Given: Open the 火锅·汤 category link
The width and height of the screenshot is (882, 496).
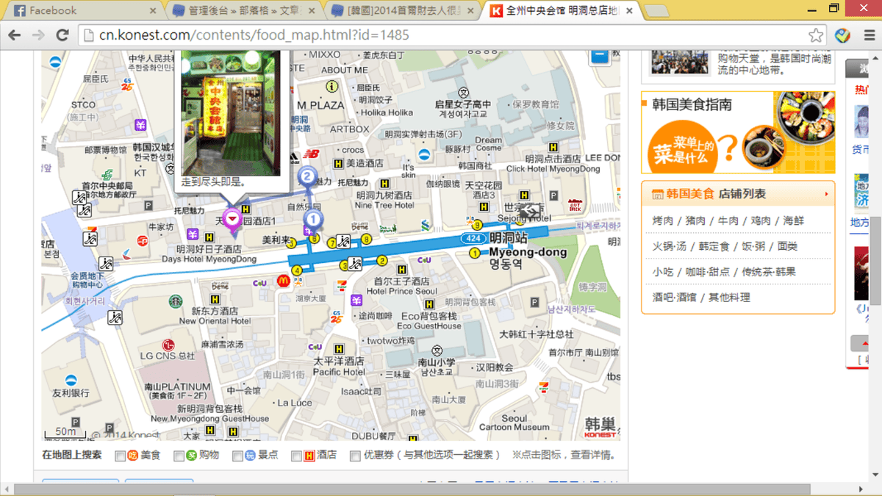Looking at the screenshot, I should (x=670, y=246).
